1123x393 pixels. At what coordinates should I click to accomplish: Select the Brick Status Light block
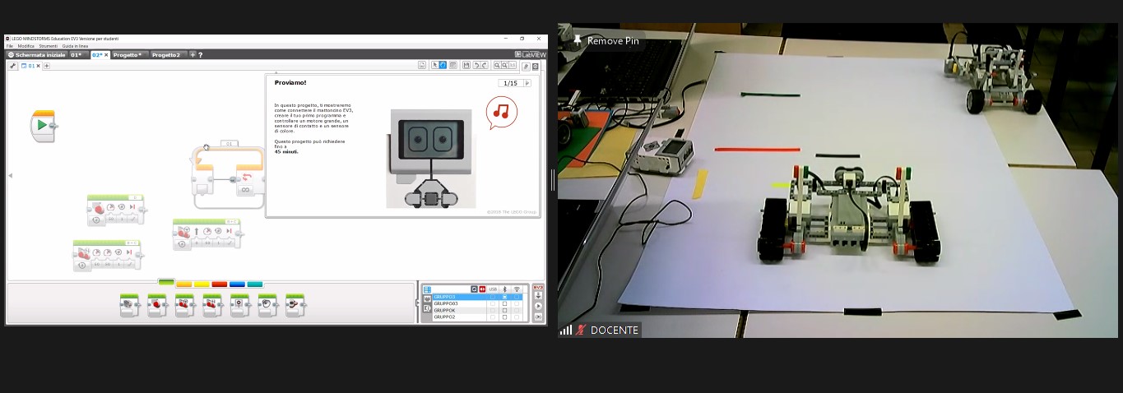tap(295, 305)
